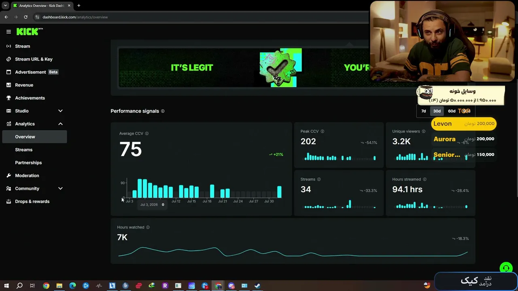Click the Stream URL & Key link icon
Screen dimensions: 518x291
click(8, 59)
